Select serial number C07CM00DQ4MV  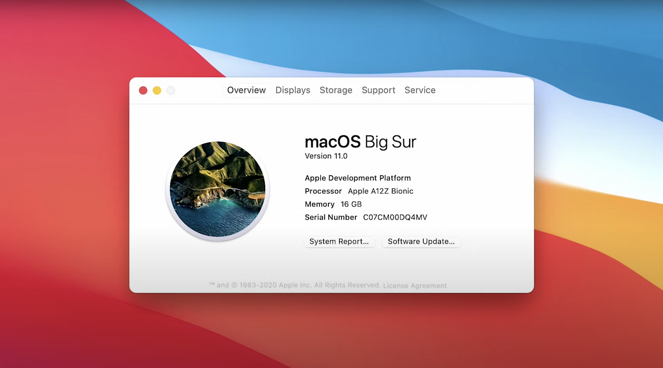[395, 218]
